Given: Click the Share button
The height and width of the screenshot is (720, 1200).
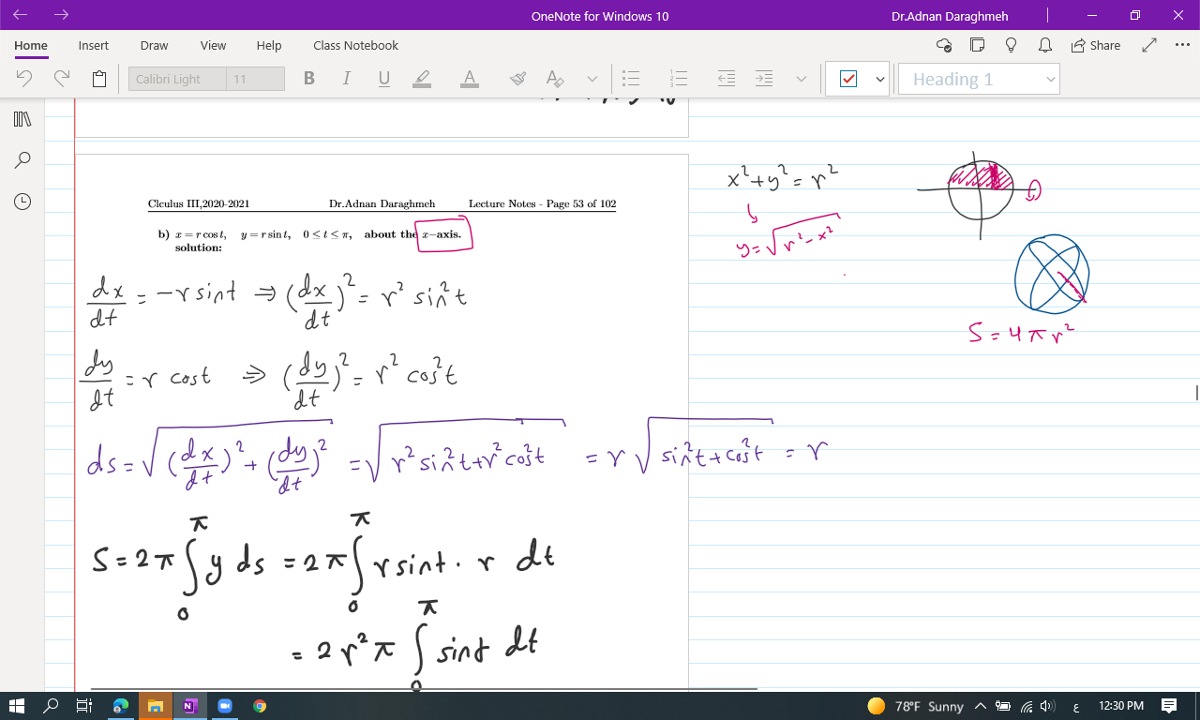Looking at the screenshot, I should tap(1095, 45).
